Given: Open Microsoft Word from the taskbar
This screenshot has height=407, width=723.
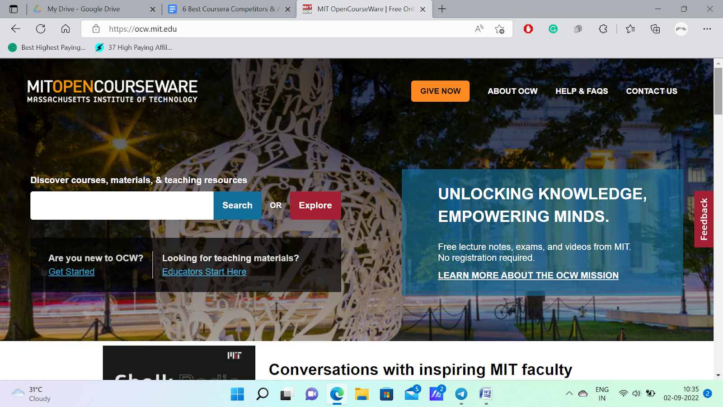Looking at the screenshot, I should point(486,394).
